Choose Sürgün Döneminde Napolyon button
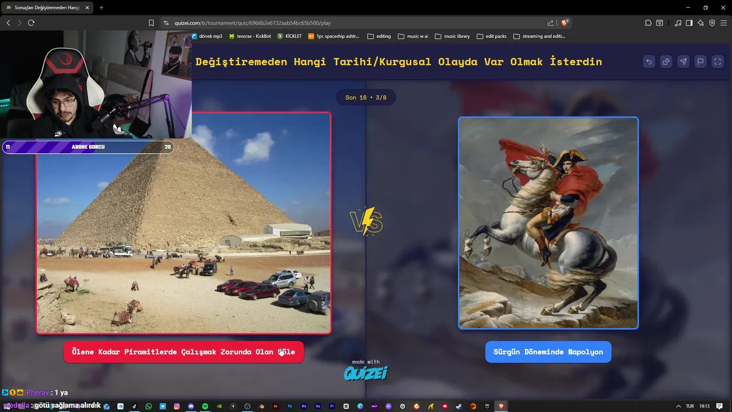The height and width of the screenshot is (412, 732). click(x=548, y=352)
